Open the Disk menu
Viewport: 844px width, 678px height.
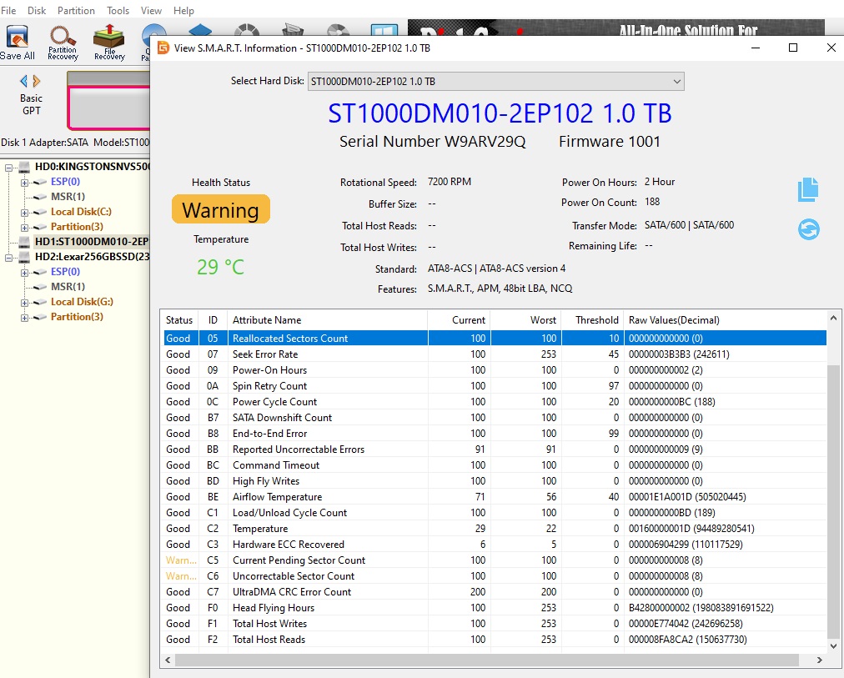click(x=37, y=11)
